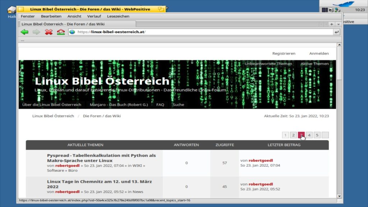Click the Aktuelle Zeit text
The height and width of the screenshot is (207, 368).
pyautogui.click(x=296, y=116)
